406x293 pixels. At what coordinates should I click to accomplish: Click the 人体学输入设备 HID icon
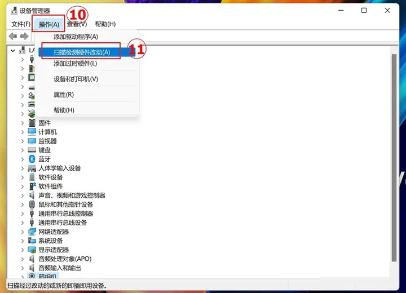(32, 168)
